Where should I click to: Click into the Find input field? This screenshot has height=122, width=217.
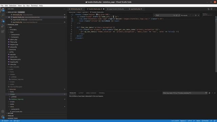[x=164, y=15]
